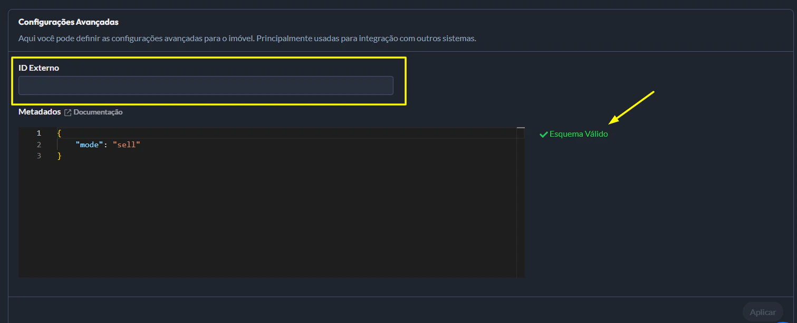Select the ID Externo label
Screen dimensions: 797x323
[38, 68]
